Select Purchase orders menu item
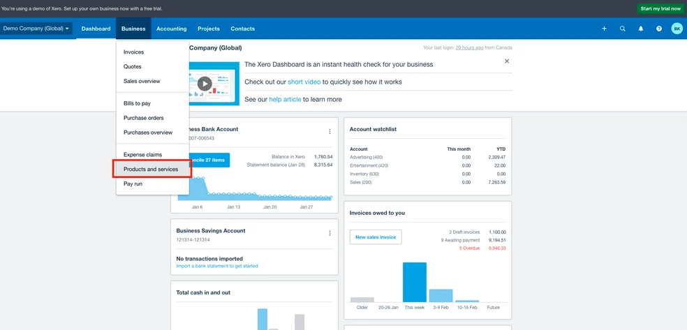 point(152,118)
